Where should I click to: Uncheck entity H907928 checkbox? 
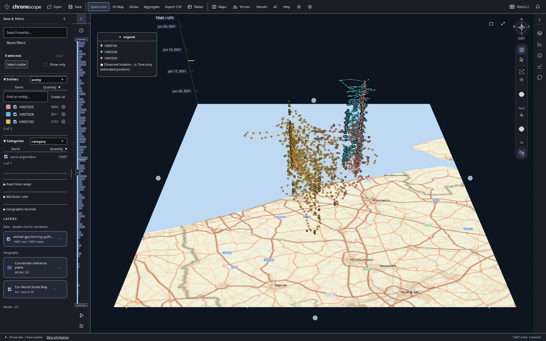15,114
